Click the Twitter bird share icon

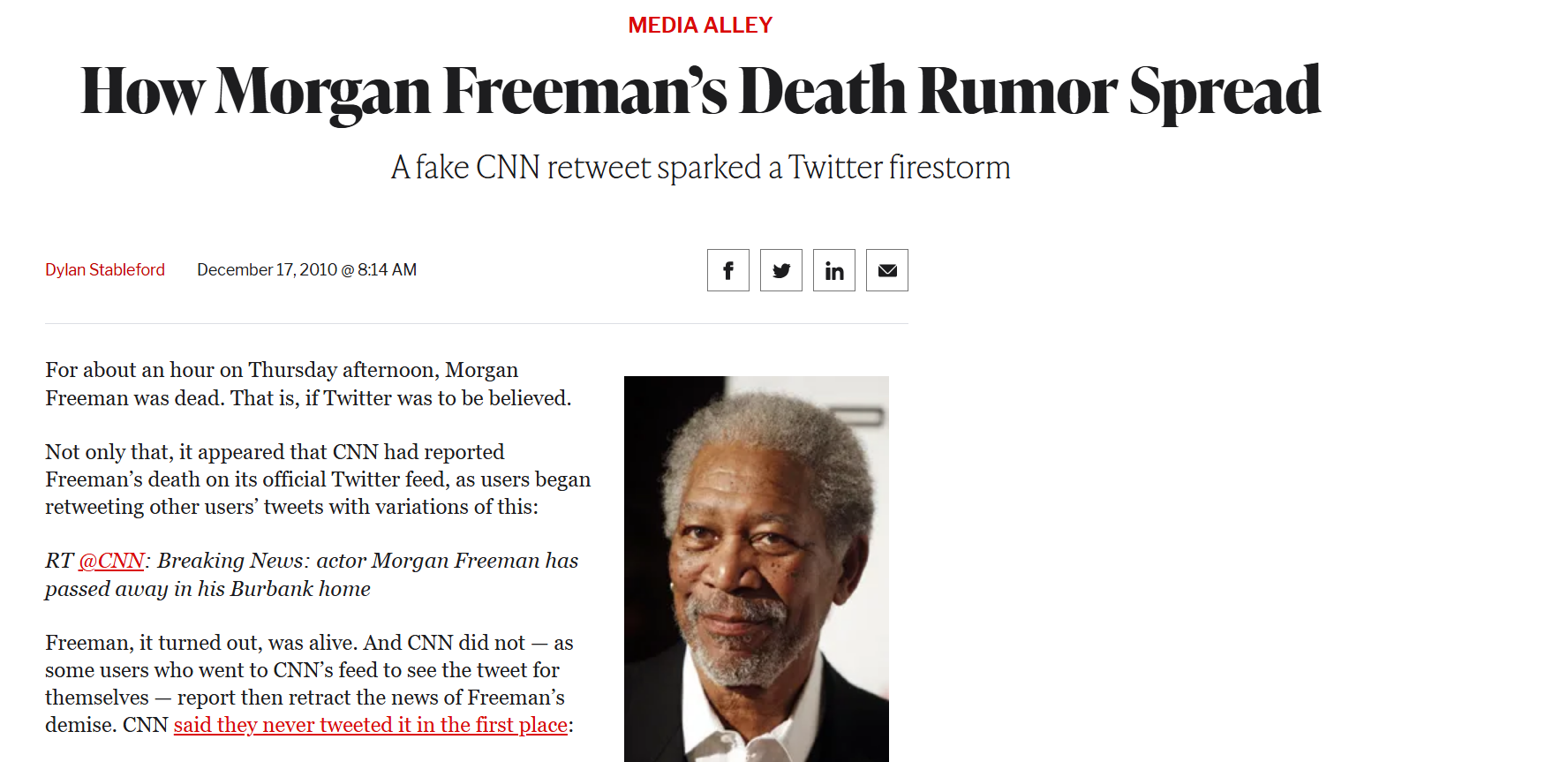click(x=781, y=270)
